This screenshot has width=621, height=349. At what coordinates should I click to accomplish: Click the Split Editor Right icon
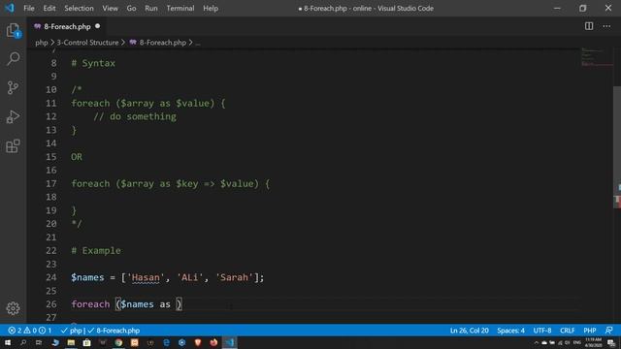click(x=589, y=26)
